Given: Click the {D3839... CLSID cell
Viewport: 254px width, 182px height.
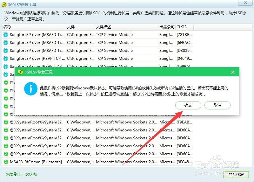Looking at the screenshot, I should (184, 51).
